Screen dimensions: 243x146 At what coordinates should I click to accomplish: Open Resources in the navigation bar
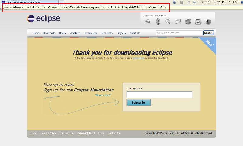pyautogui.click(x=107, y=33)
